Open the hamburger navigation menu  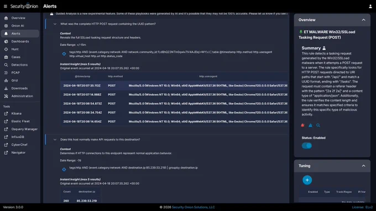click(6, 7)
